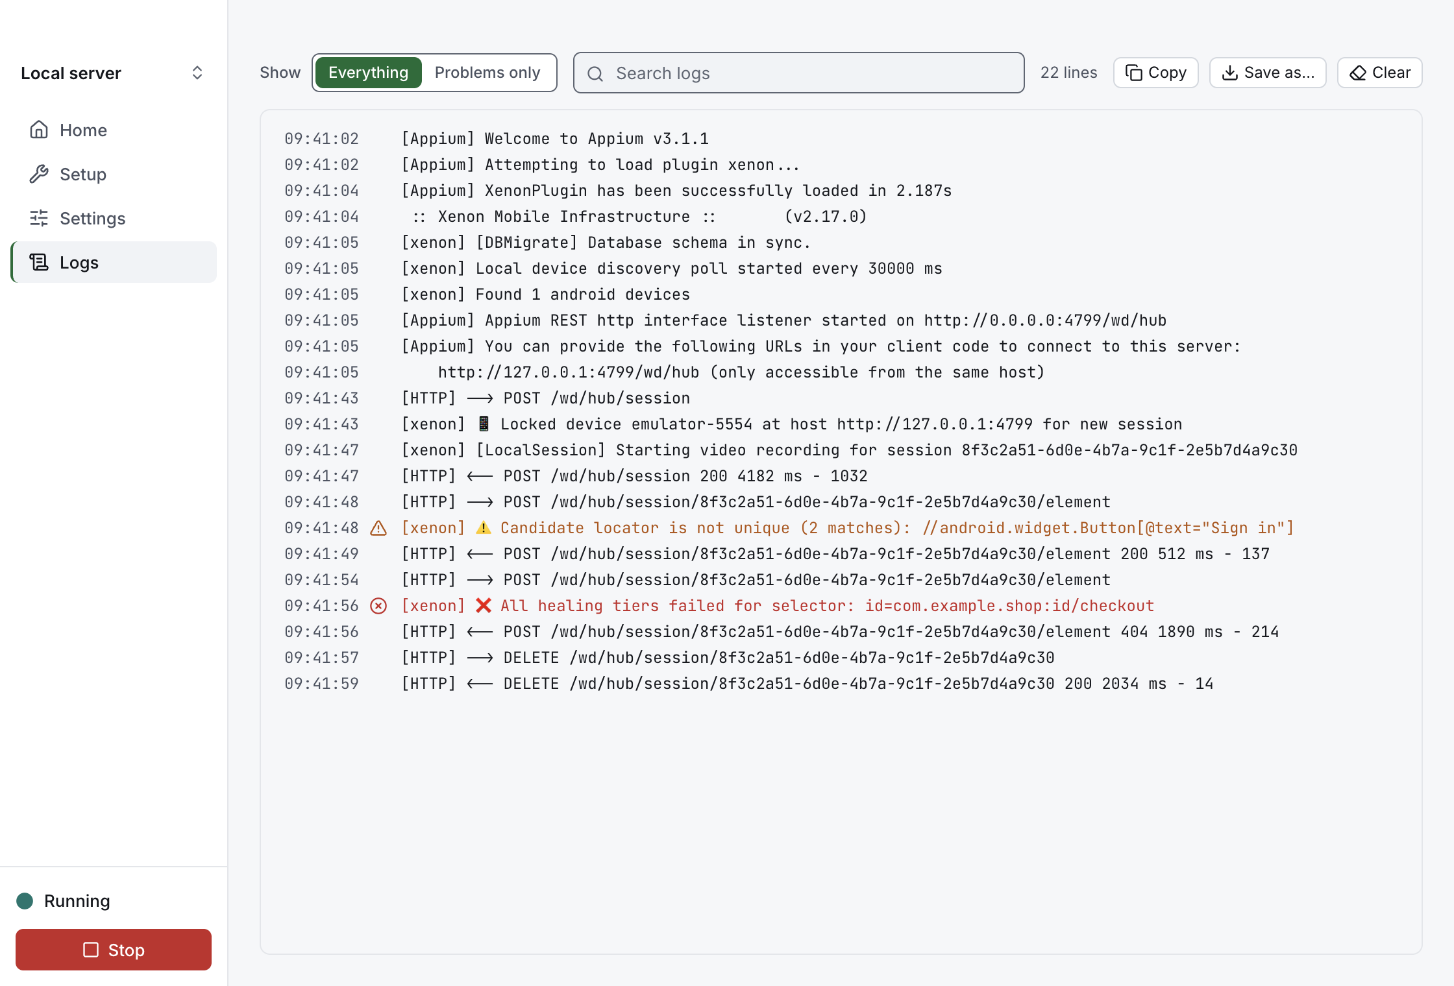Click the Settings sliders icon

tap(39, 218)
